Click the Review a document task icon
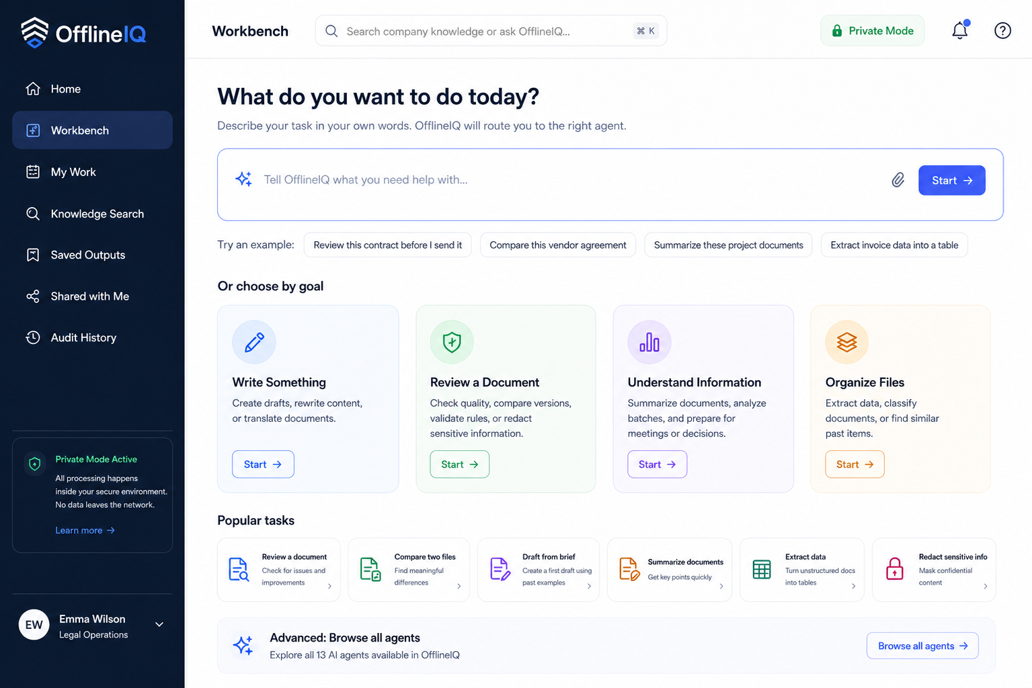This screenshot has width=1032, height=688. [x=239, y=569]
